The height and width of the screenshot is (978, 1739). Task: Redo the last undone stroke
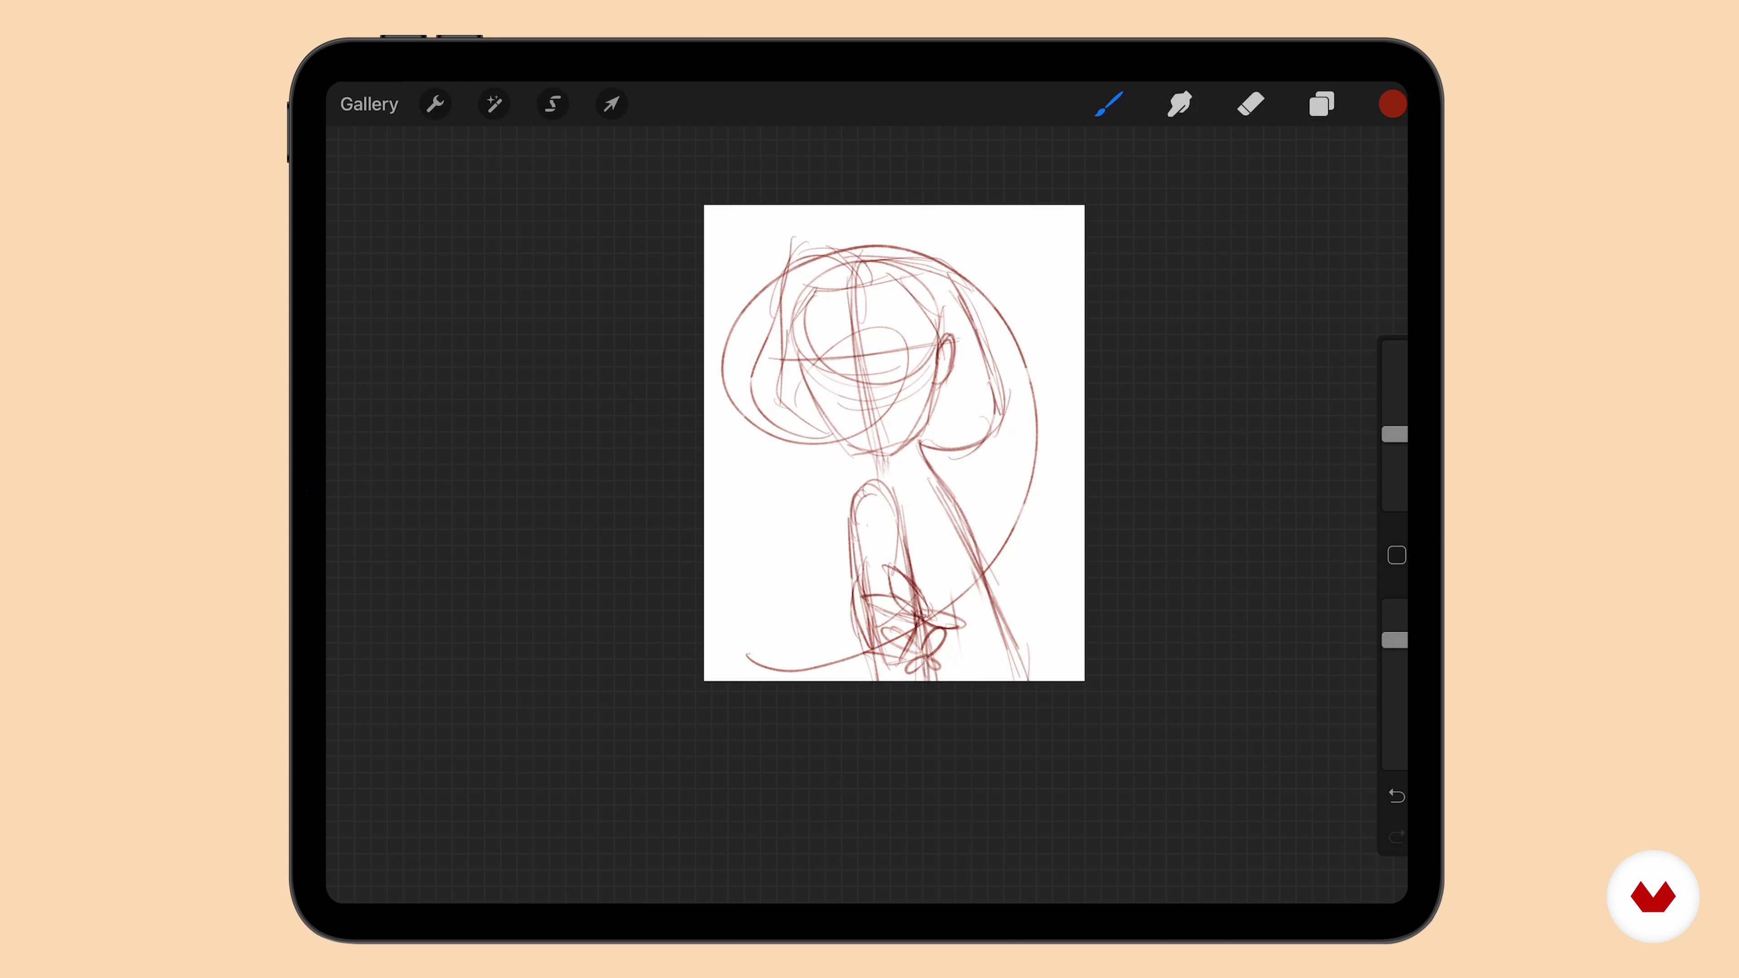pos(1397,837)
